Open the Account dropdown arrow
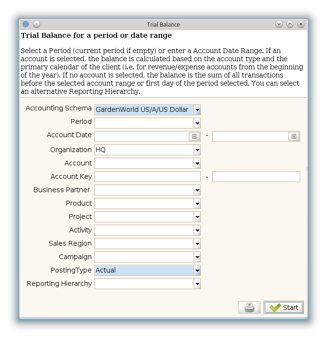Screen dimensions: 327x338 click(x=197, y=163)
